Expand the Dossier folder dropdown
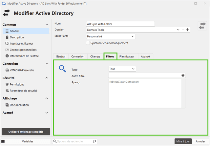 [178, 30]
